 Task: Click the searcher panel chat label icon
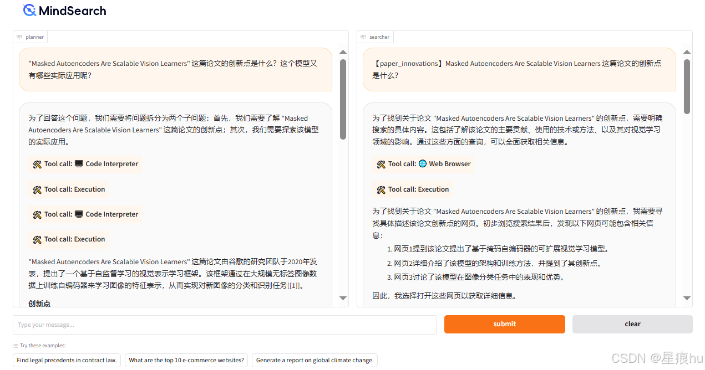[x=363, y=37]
